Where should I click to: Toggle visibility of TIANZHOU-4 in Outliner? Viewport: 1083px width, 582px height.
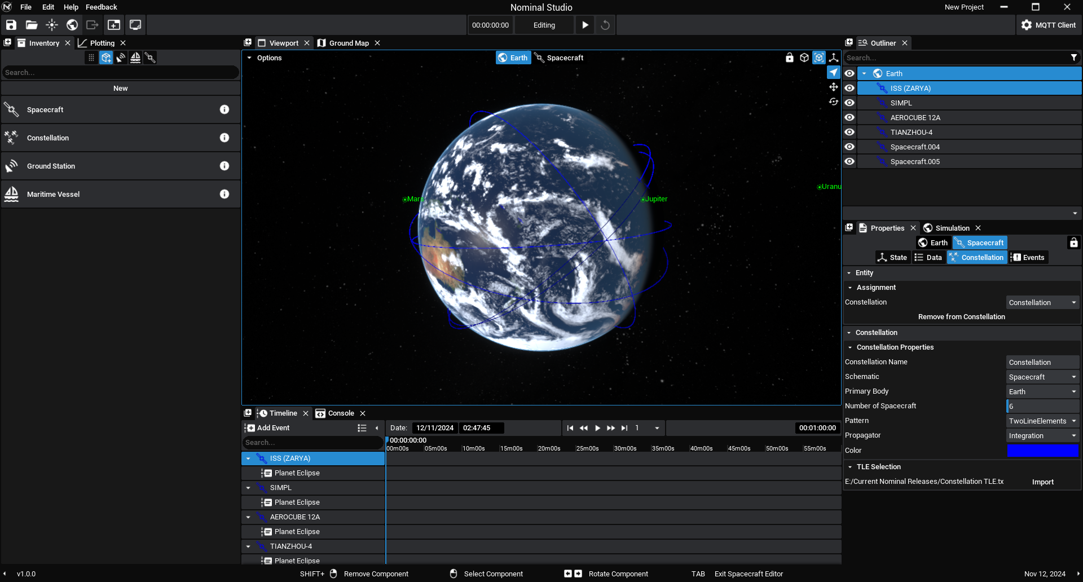click(x=849, y=132)
